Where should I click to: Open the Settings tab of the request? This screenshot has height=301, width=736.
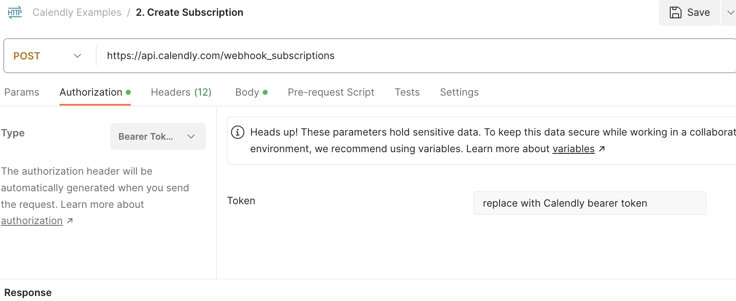(459, 92)
